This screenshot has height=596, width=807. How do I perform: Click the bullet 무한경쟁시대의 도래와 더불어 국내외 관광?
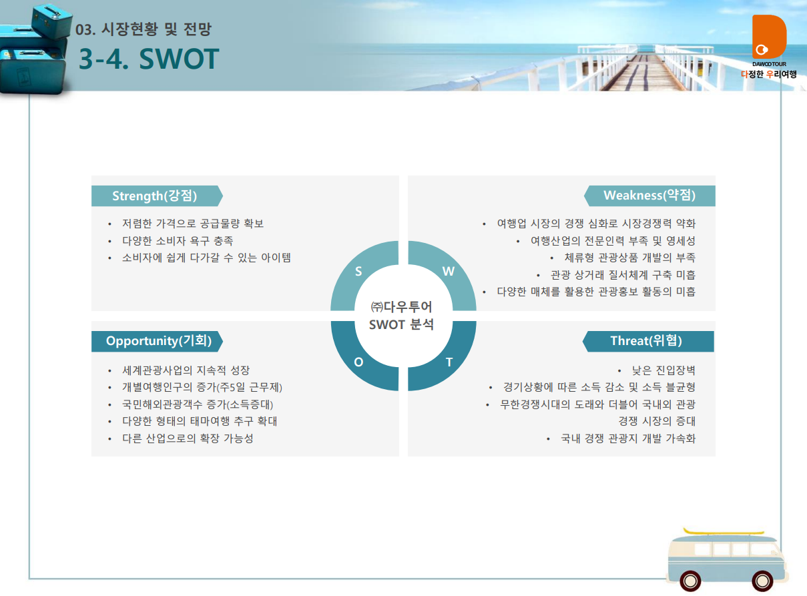598,404
